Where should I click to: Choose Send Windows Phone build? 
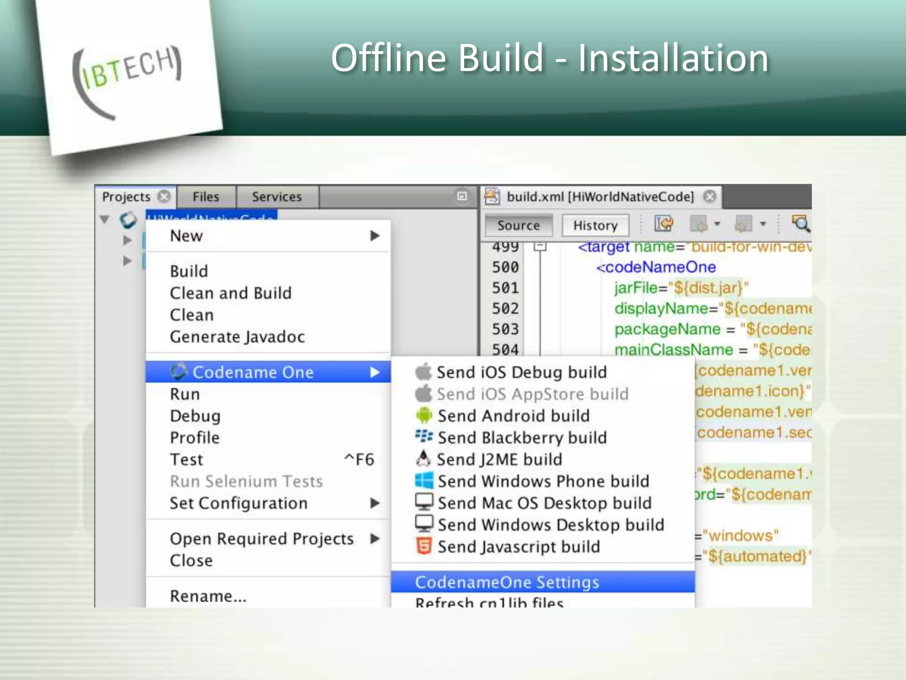click(x=543, y=481)
